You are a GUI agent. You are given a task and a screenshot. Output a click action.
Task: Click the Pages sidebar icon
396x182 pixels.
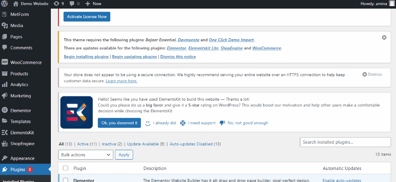(x=4, y=37)
